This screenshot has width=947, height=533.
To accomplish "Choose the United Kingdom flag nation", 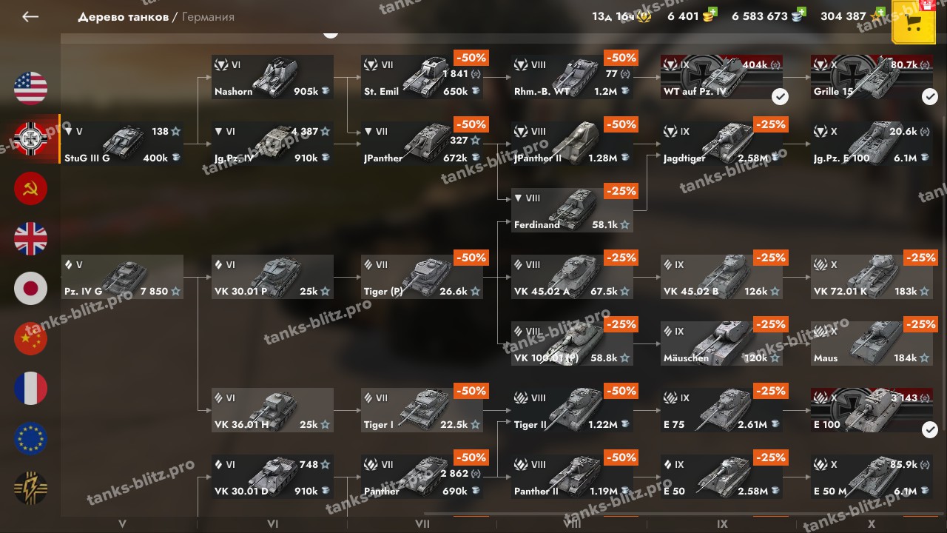I will (x=30, y=238).
